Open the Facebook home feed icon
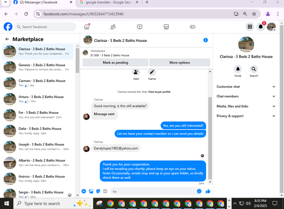The height and width of the screenshot is (209, 284). (x=87, y=27)
